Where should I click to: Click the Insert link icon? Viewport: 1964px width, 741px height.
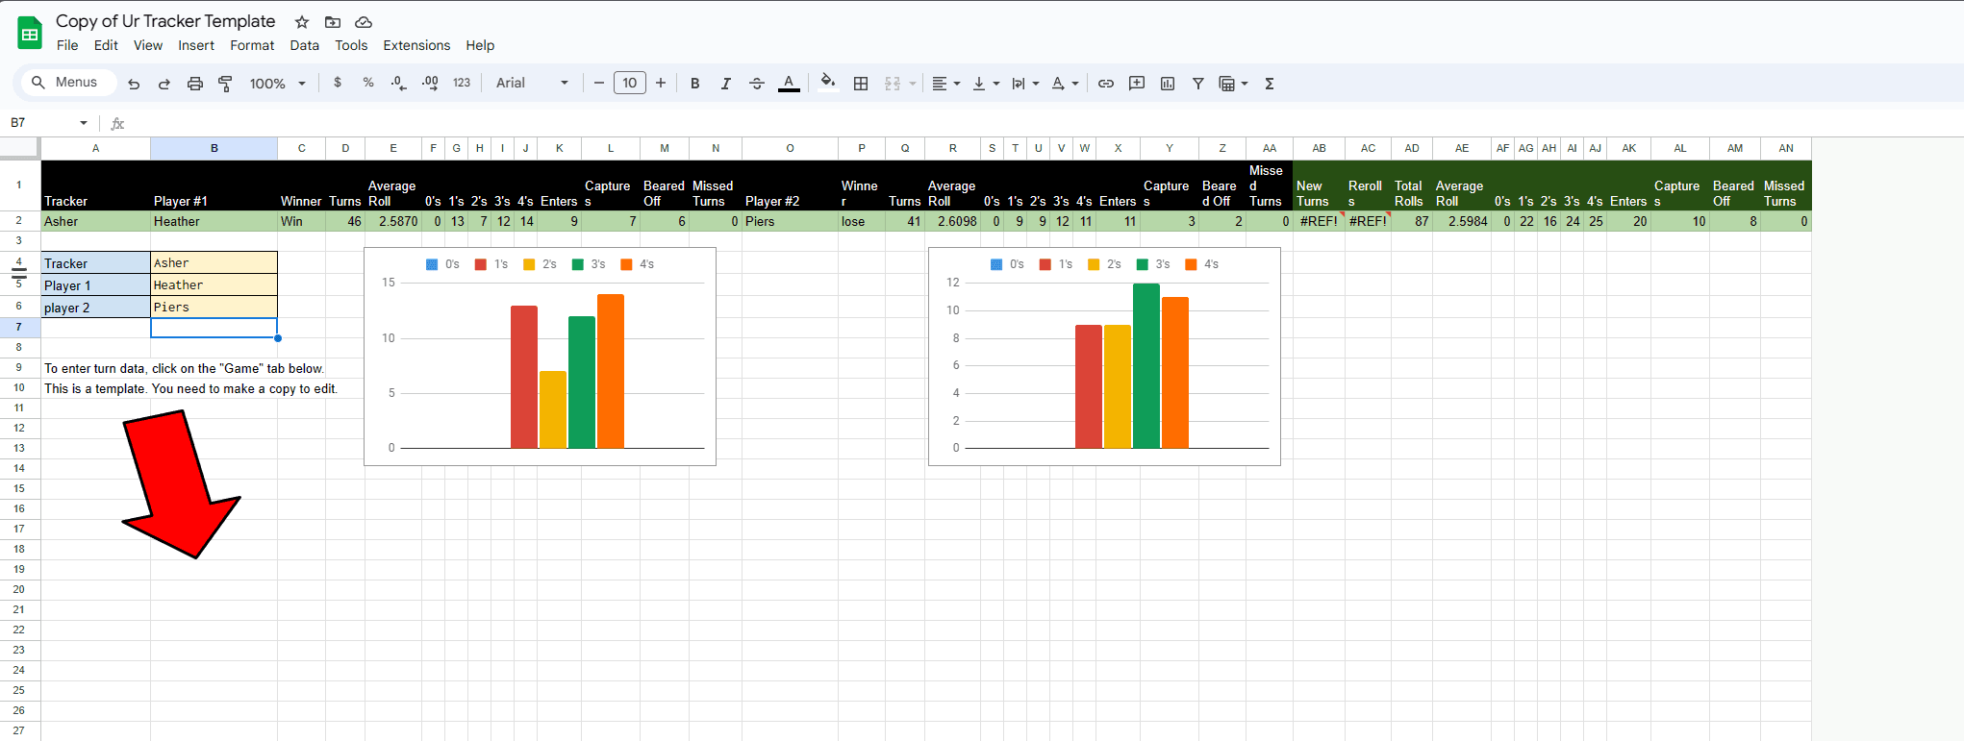1106,84
